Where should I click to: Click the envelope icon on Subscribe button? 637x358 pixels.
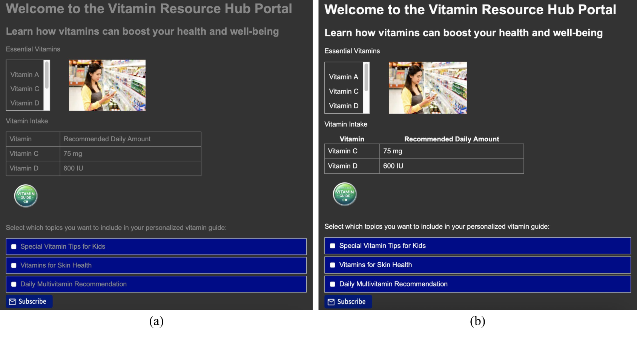12,301
